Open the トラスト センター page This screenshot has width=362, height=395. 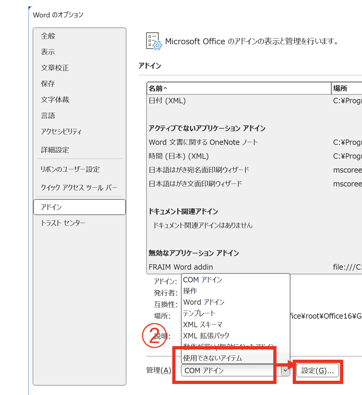tap(63, 223)
